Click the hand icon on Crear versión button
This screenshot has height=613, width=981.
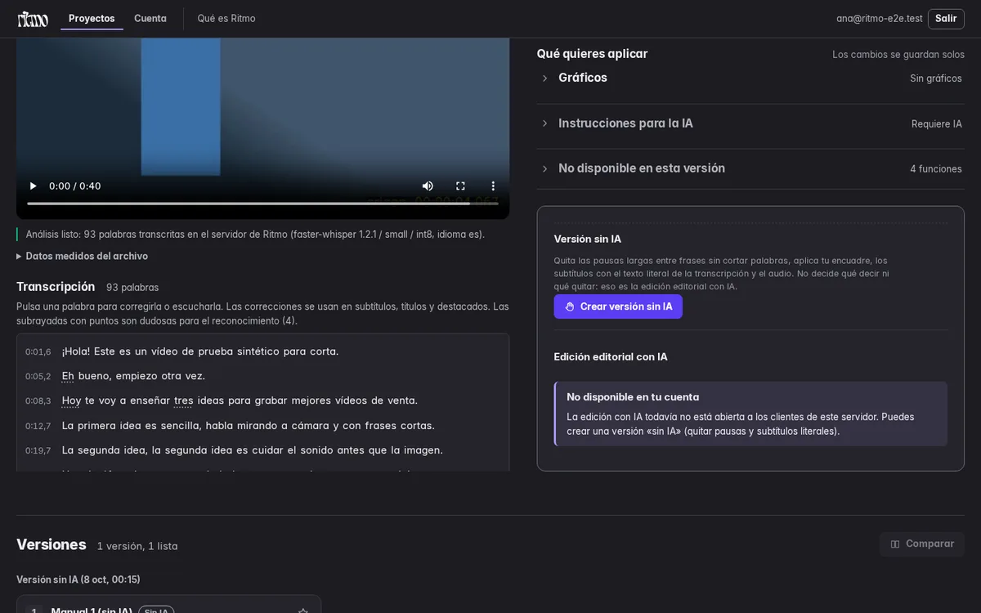(x=570, y=306)
